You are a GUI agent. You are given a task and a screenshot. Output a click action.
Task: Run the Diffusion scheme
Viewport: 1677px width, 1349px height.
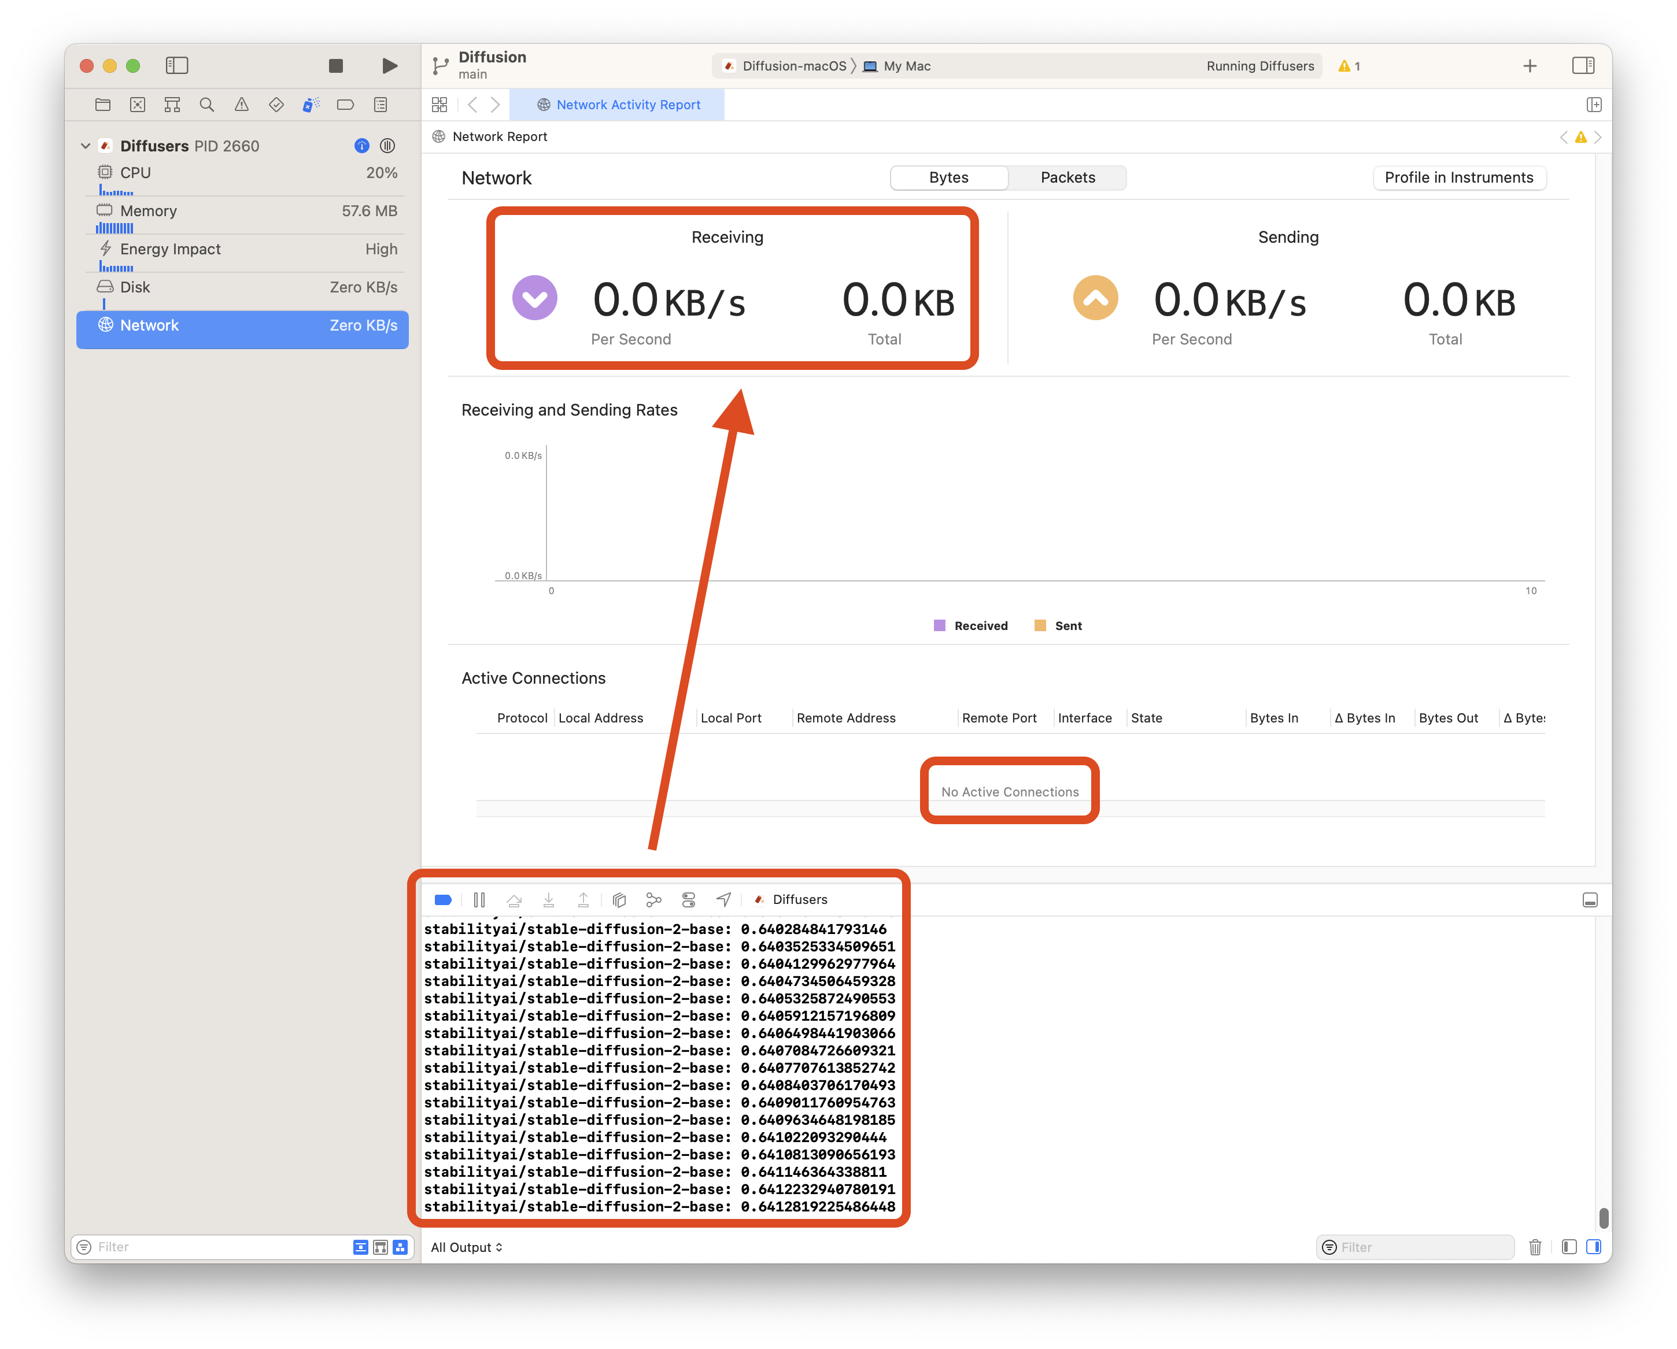(x=390, y=66)
